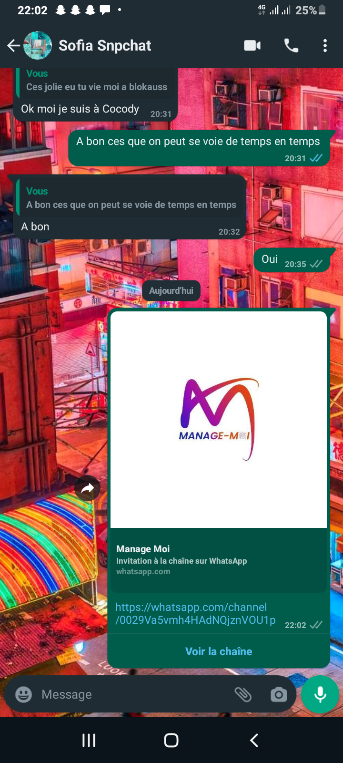The height and width of the screenshot is (763, 343).
Task: Tap the forward arrow beside channel invite
Action: pos(88,488)
